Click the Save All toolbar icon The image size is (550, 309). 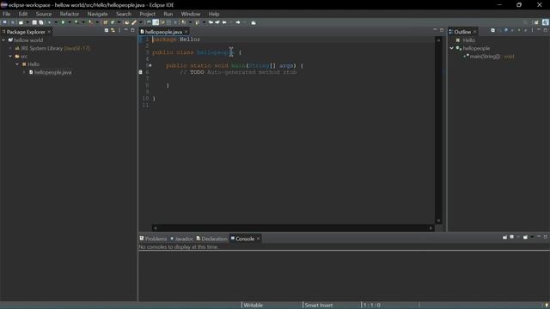[40, 22]
